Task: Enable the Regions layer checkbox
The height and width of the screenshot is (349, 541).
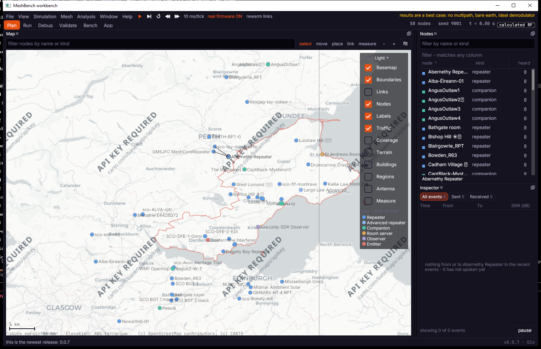Action: (368, 177)
